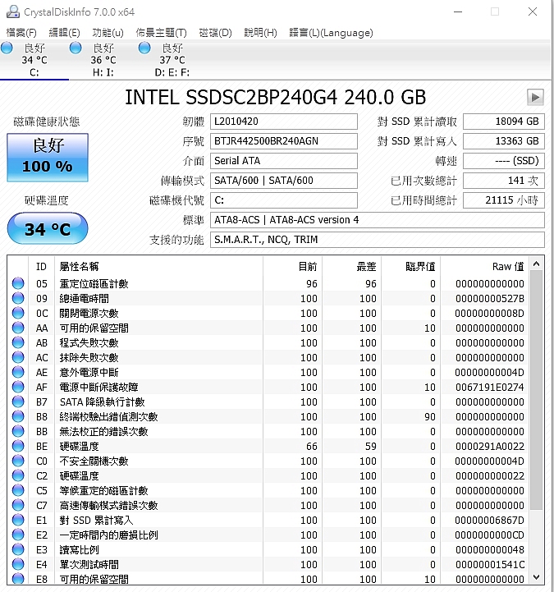Click the serial number field BTJR442500BR240AGN

284,141
